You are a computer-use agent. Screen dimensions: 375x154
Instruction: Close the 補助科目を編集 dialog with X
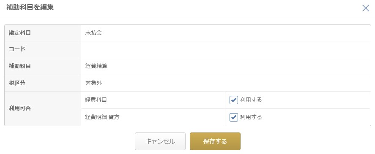(x=365, y=8)
